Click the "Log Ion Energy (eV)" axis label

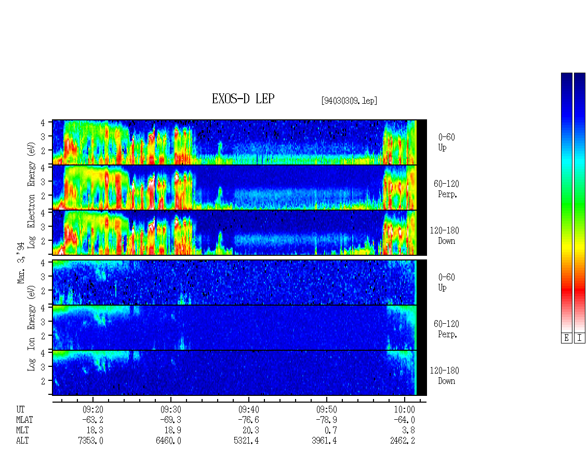coord(32,328)
